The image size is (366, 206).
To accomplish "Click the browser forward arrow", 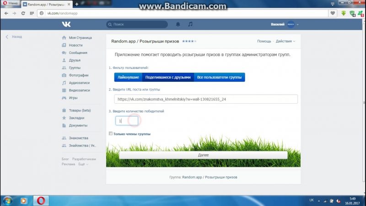I will click(x=15, y=13).
